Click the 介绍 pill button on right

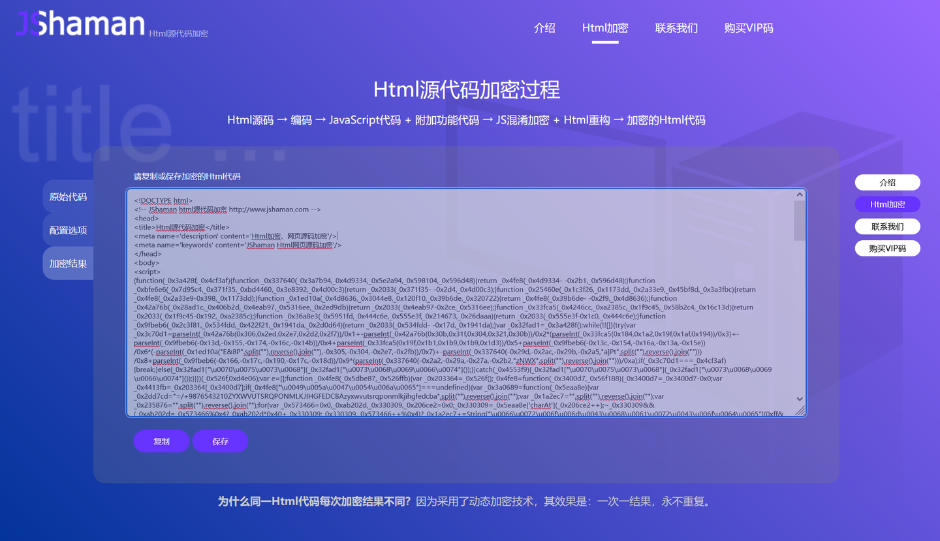[x=887, y=183]
